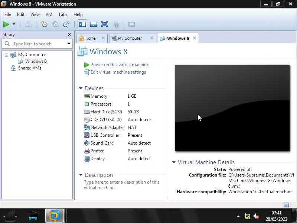Screen dimensions: 297x223
Task: Collapse the Devices section
Action: pyautogui.click(x=81, y=88)
